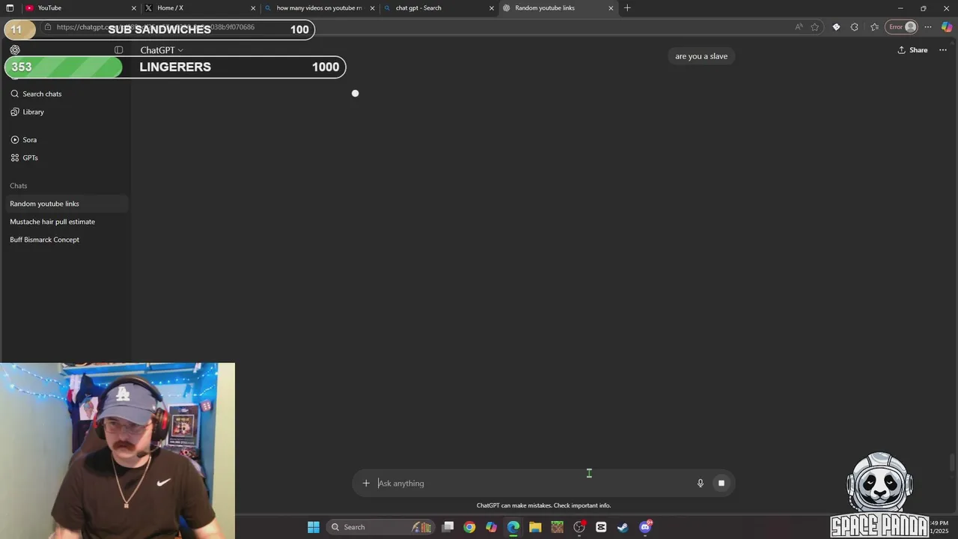Switch to the how many videos search tab
This screenshot has height=539, width=958.
pos(319,8)
